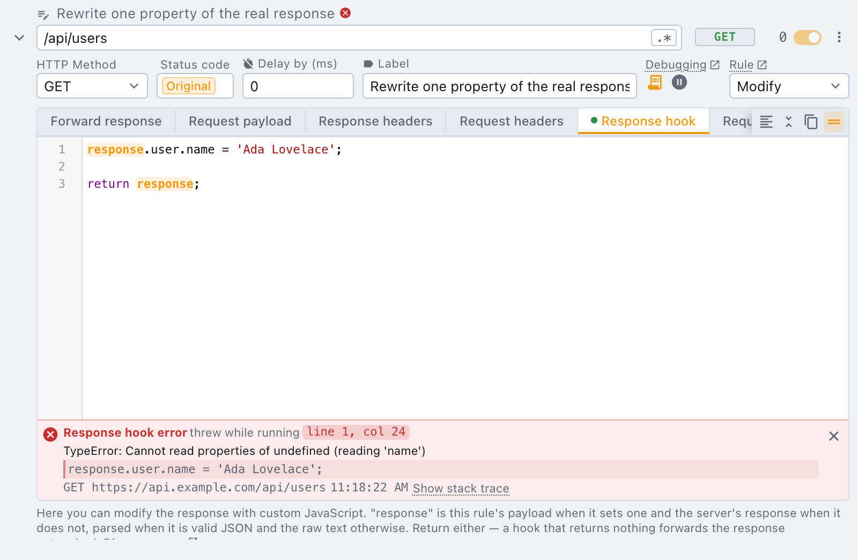Dismiss the response hook error panel
The height and width of the screenshot is (560, 858).
(834, 436)
